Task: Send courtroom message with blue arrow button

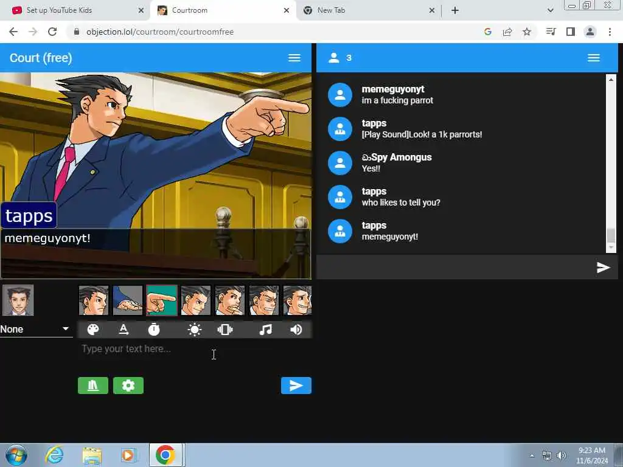Action: (x=296, y=385)
